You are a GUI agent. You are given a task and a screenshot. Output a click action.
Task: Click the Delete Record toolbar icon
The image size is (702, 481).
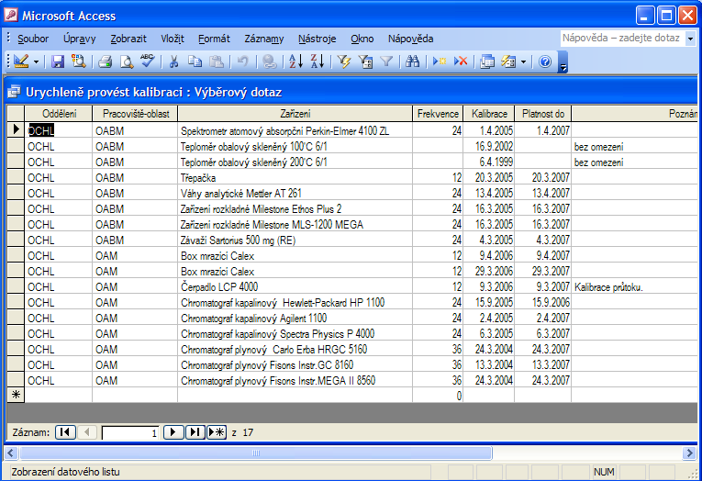[x=461, y=62]
